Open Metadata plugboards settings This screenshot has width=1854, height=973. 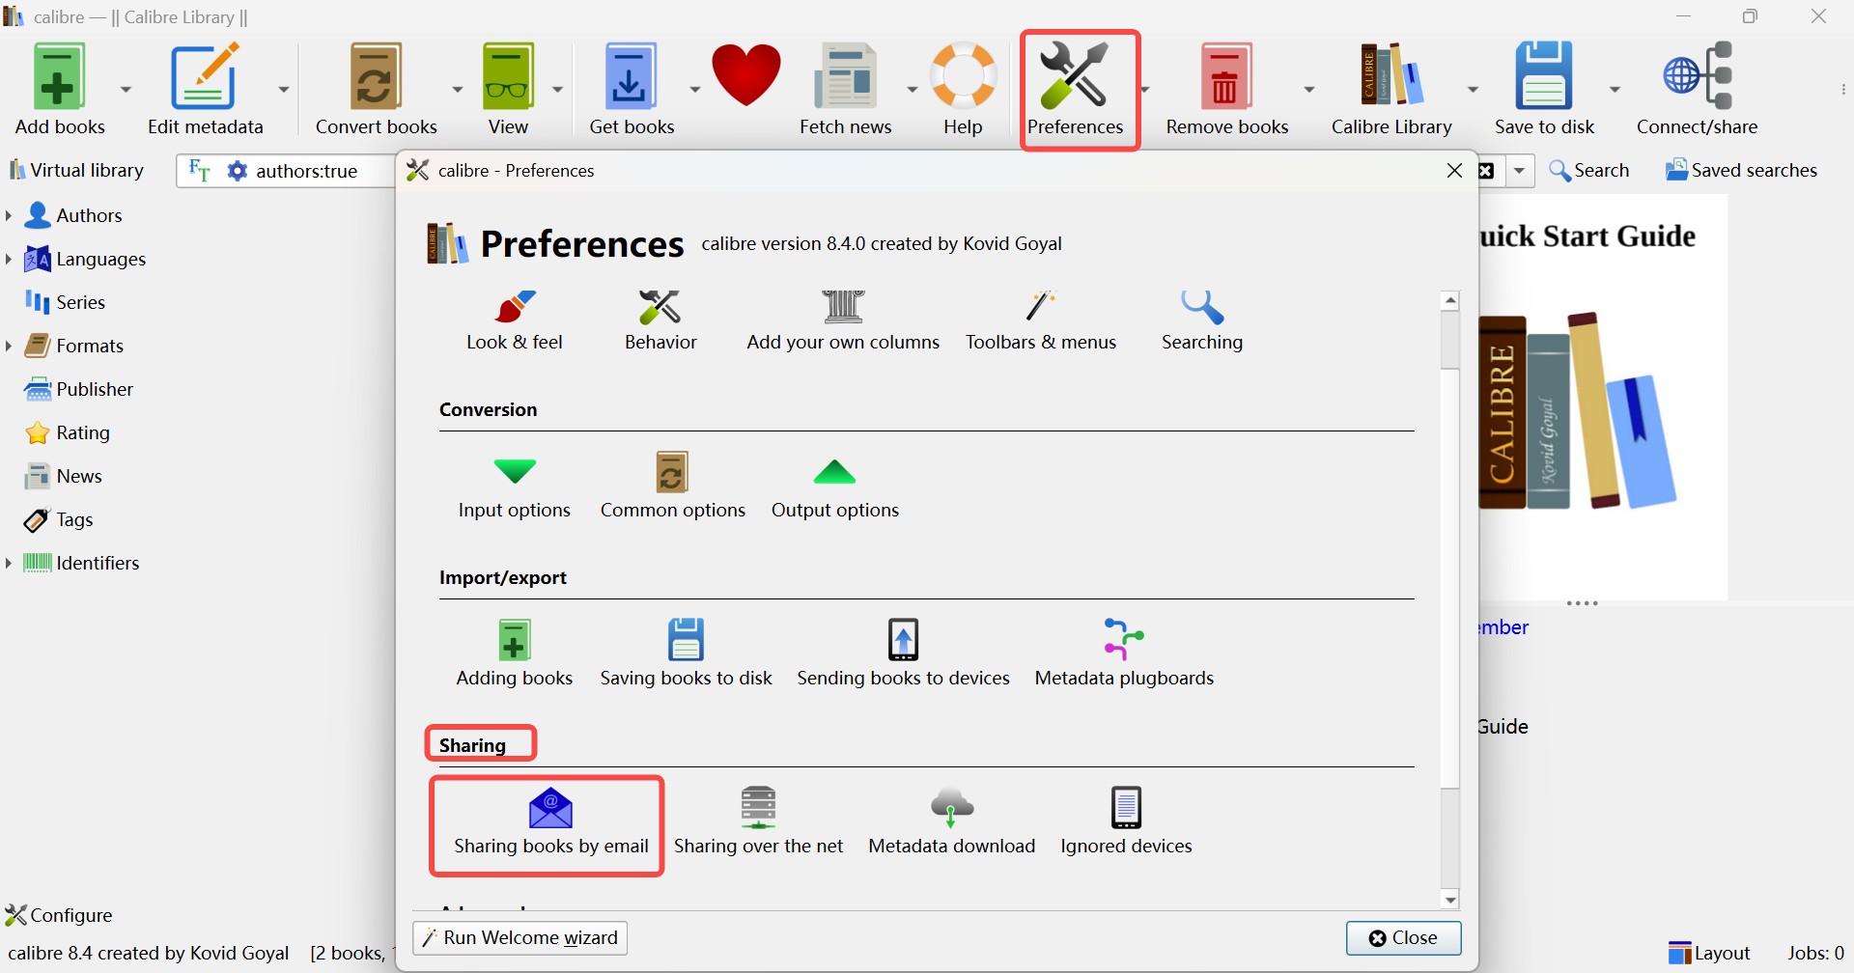click(1125, 653)
